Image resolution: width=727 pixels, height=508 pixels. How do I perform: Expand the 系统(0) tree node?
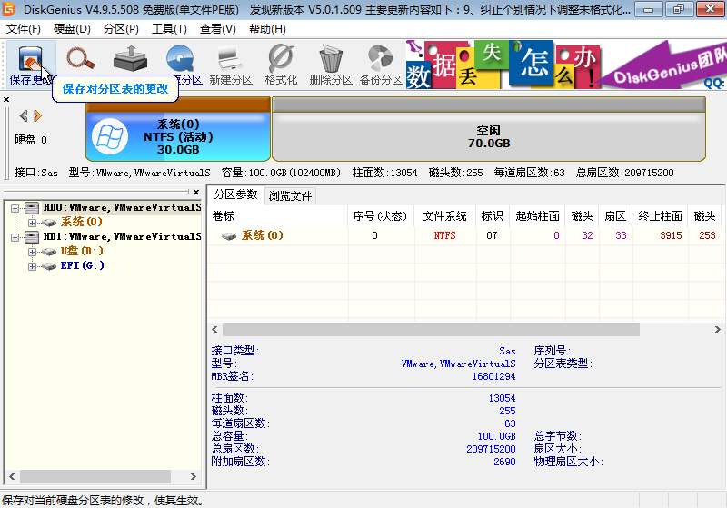(32, 223)
